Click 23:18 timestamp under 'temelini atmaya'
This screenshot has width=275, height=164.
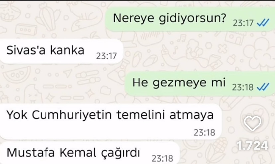click(x=204, y=132)
